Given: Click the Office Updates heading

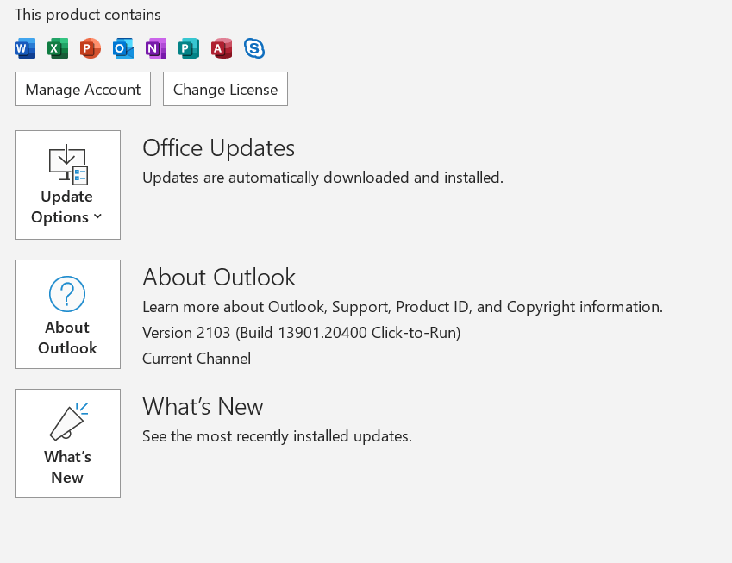Looking at the screenshot, I should click(218, 148).
